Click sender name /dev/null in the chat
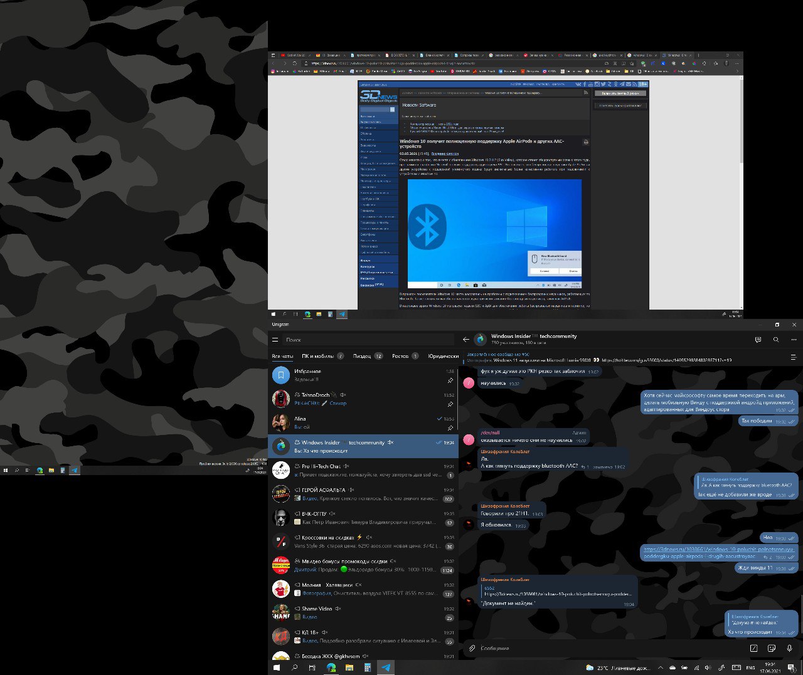 pyautogui.click(x=490, y=432)
